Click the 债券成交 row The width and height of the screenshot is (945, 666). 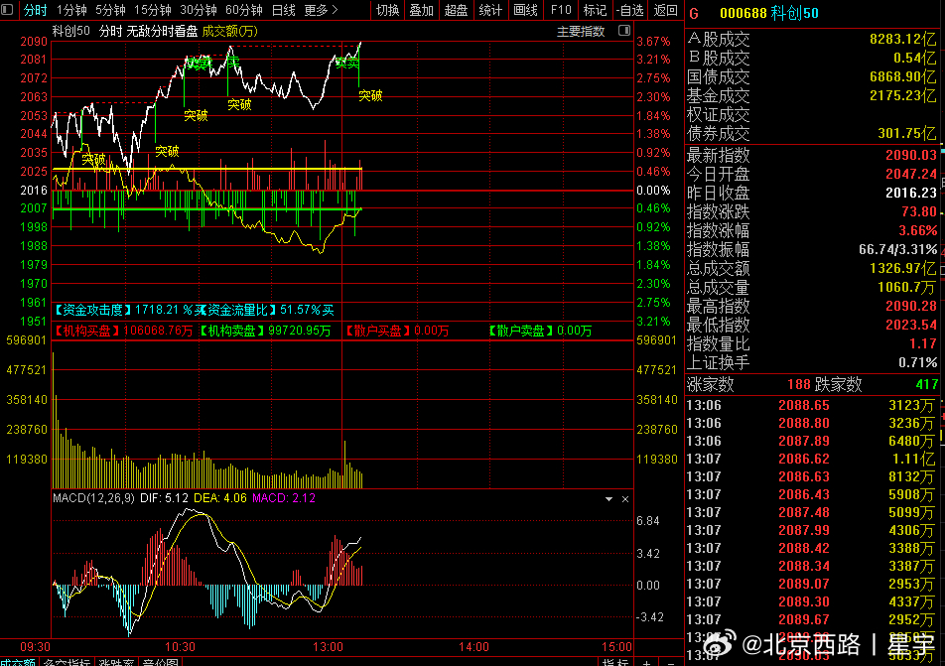click(812, 134)
